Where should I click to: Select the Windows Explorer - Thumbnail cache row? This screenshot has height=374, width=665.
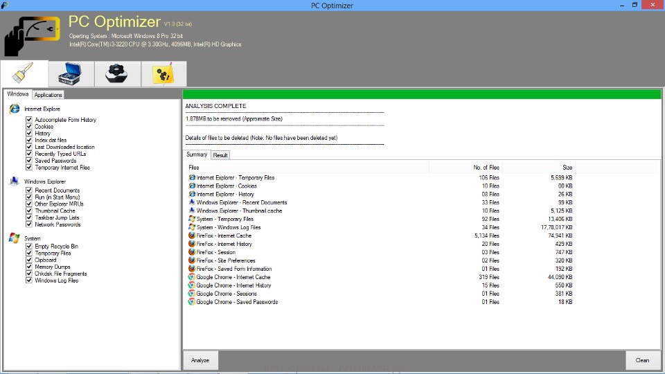(380, 211)
